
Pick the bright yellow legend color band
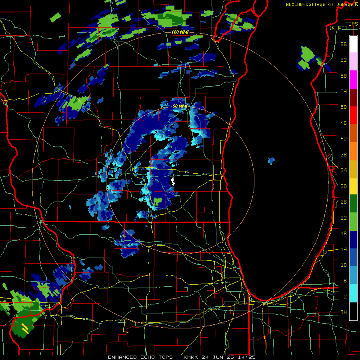coord(353,186)
